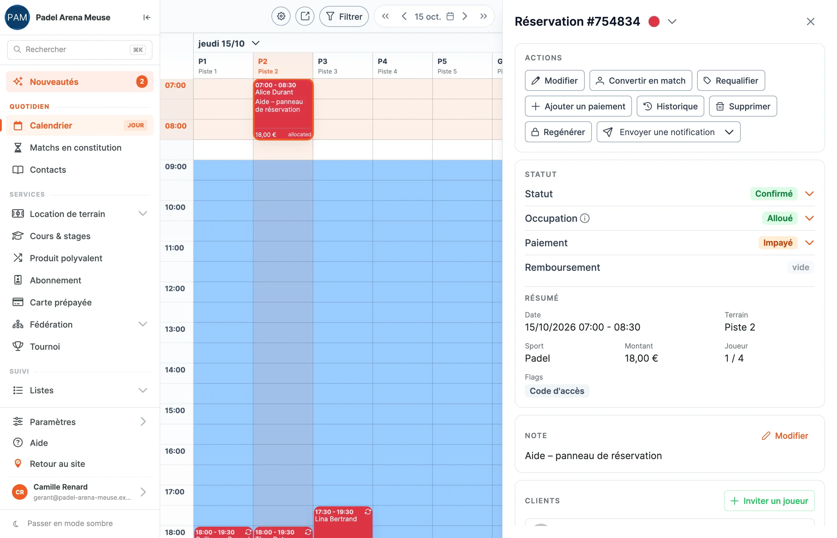The height and width of the screenshot is (538, 837).
Task: Open Paramètres menu entry
Action: tap(80, 422)
